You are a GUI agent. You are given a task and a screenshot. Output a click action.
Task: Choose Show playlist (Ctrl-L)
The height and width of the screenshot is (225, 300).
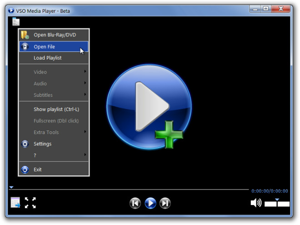pos(54,109)
